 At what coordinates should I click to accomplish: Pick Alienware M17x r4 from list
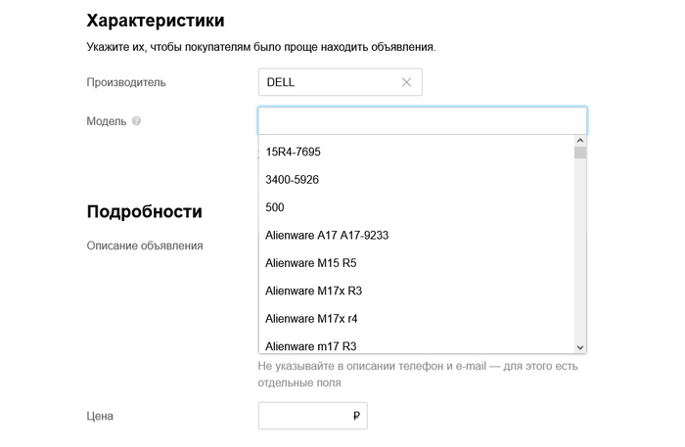(x=311, y=318)
